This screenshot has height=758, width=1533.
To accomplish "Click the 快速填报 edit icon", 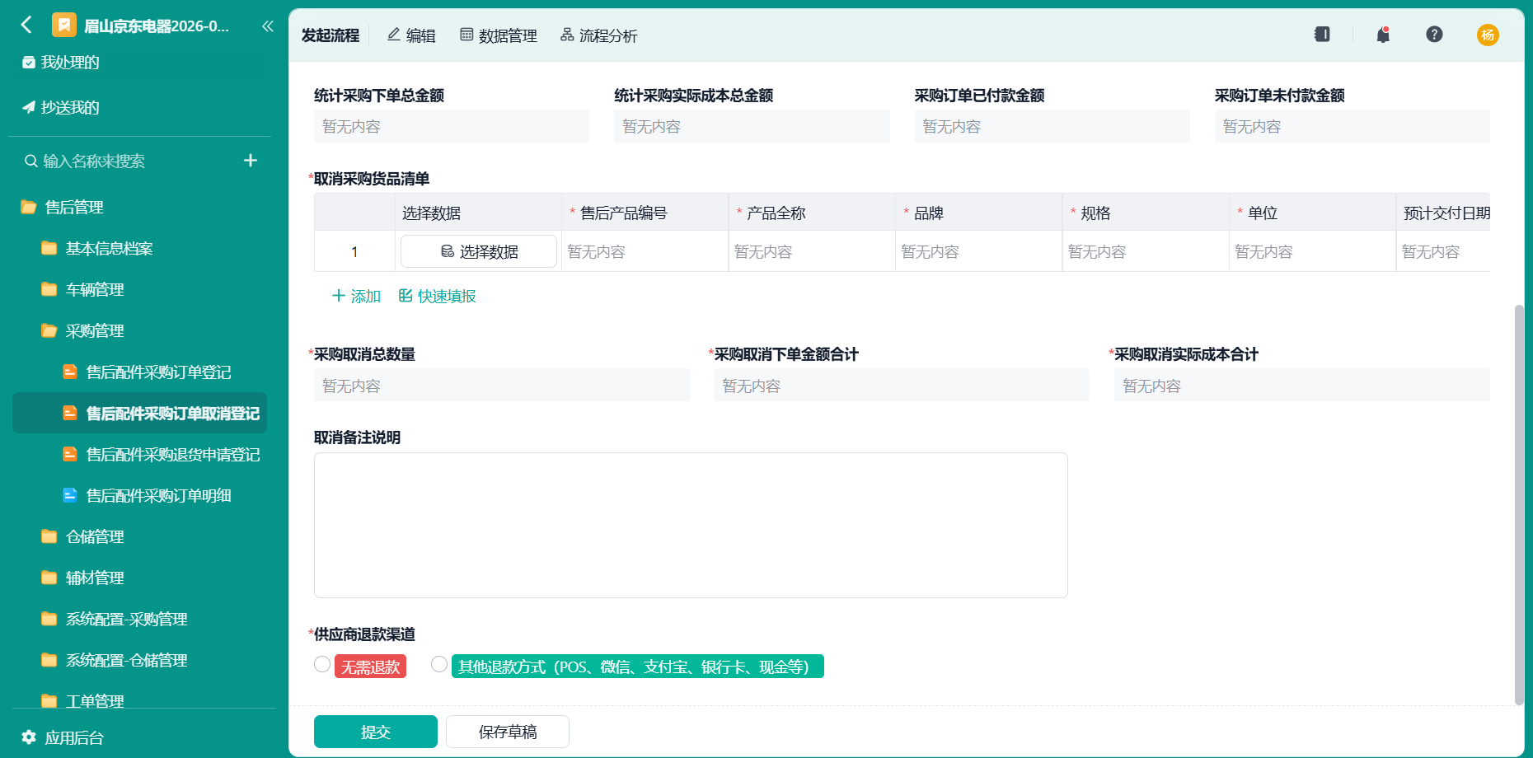I will 406,296.
